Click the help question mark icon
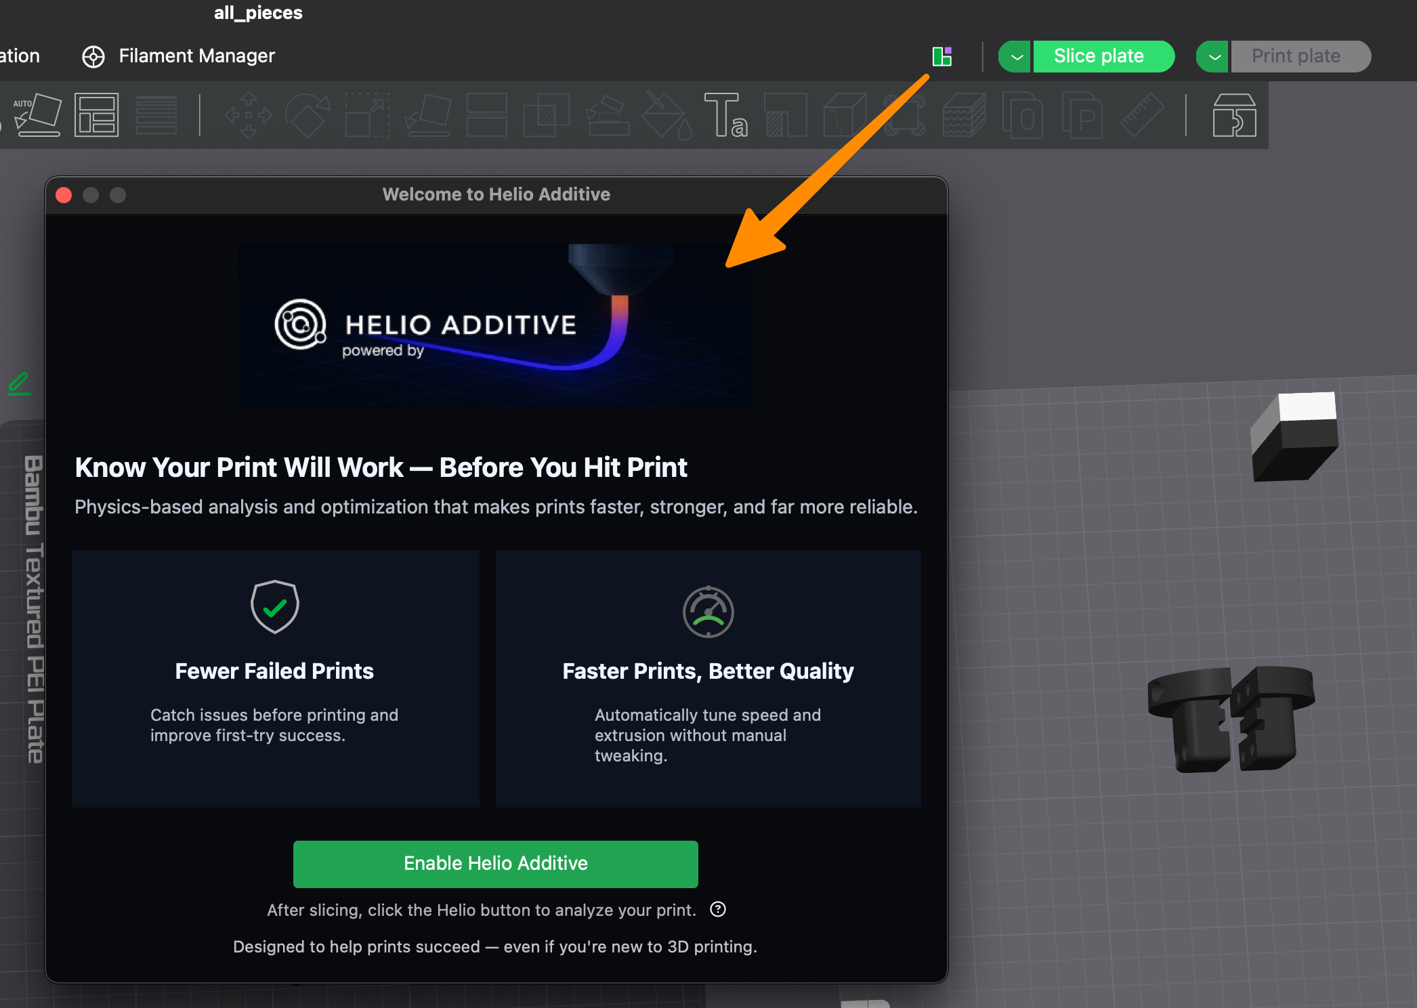The height and width of the screenshot is (1008, 1417). [x=718, y=909]
